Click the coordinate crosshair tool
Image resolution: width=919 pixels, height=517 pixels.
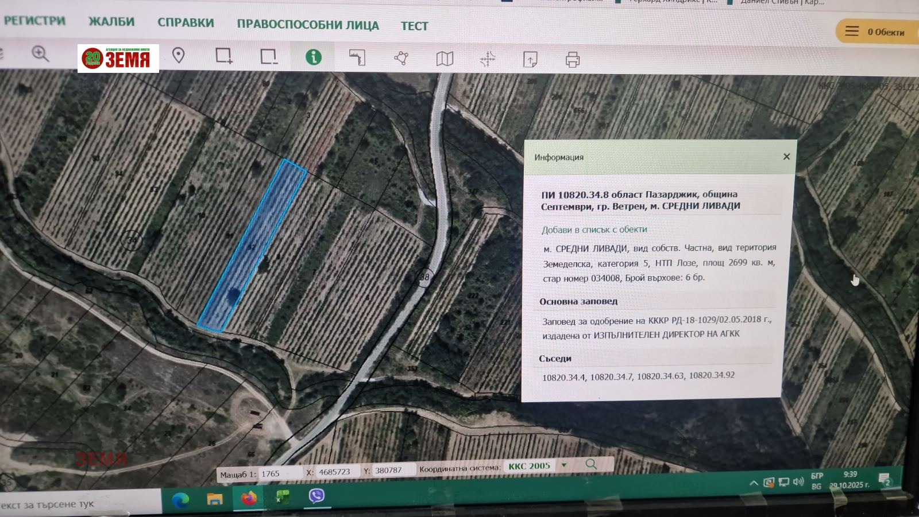coord(487,59)
